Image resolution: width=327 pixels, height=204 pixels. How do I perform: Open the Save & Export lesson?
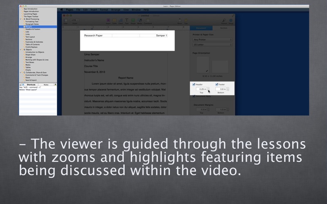click(31, 80)
